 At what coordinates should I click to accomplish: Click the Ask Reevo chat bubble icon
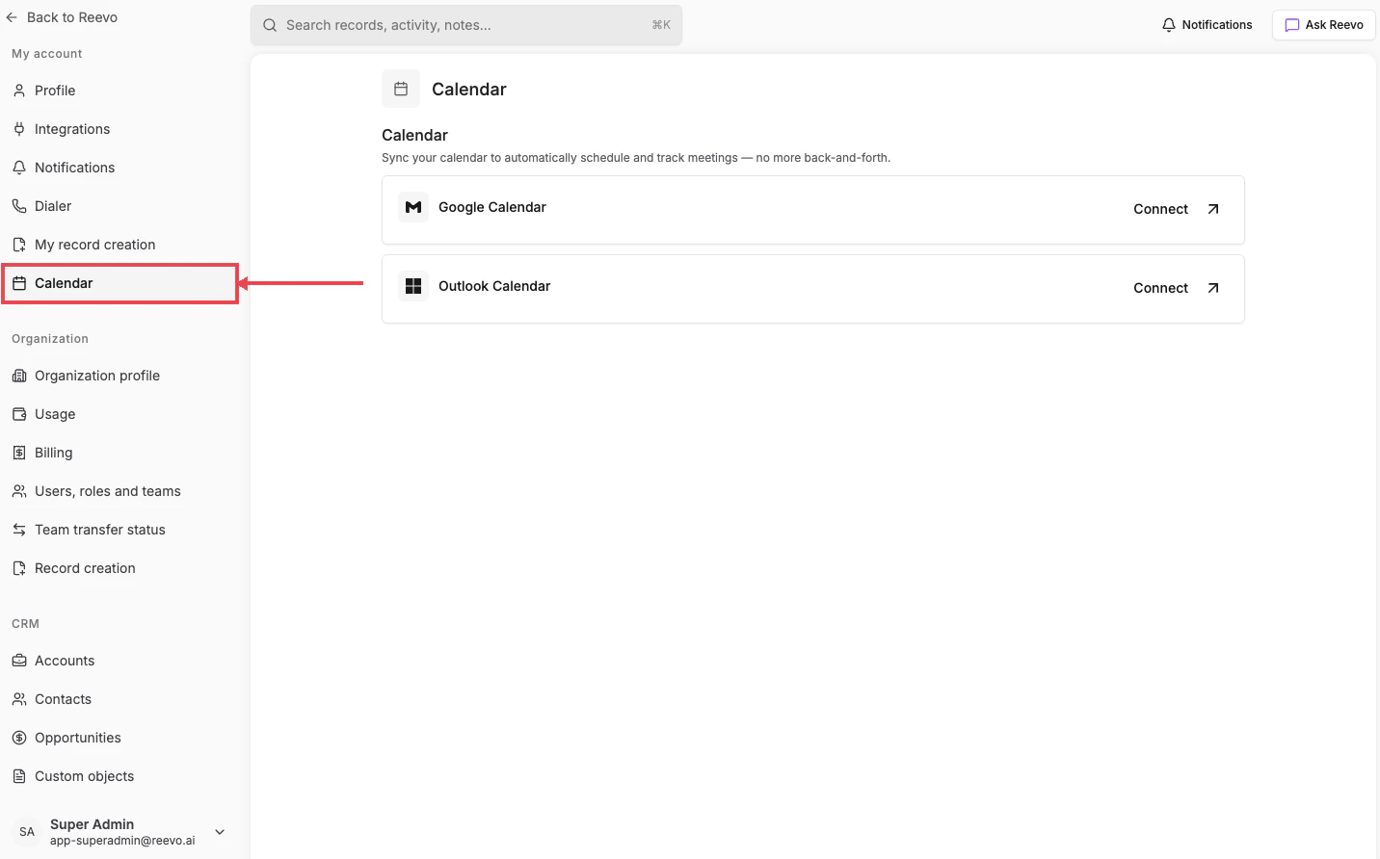tap(1292, 25)
